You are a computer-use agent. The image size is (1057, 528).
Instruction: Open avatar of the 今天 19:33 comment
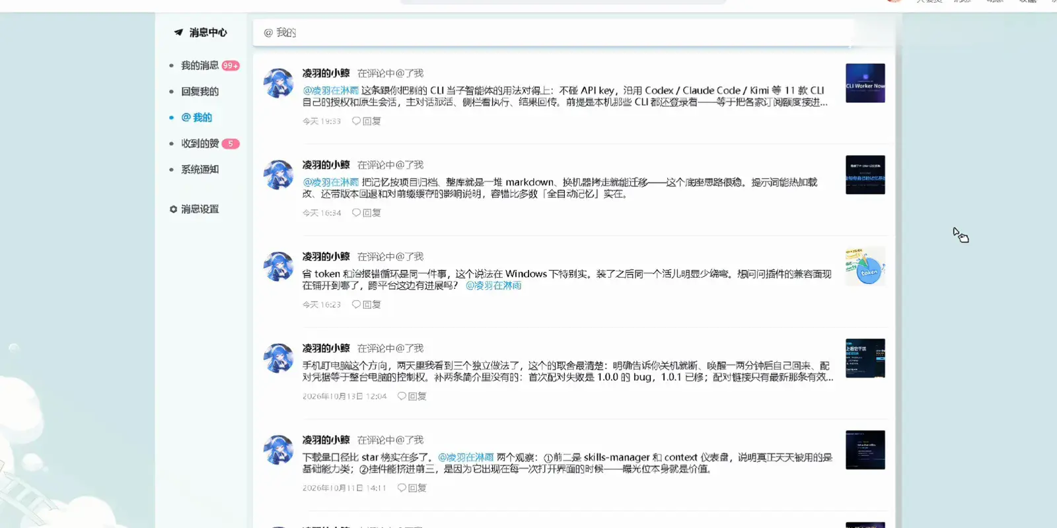278,82
